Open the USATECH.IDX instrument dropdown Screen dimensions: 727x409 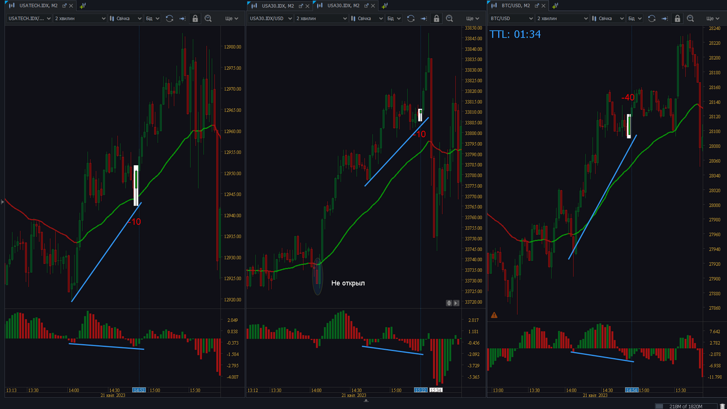coord(29,19)
